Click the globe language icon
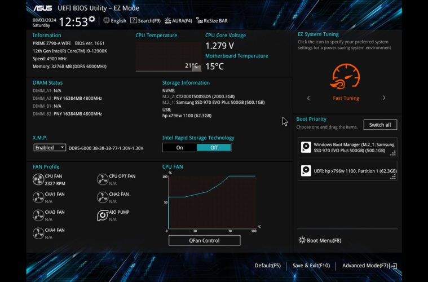 pos(107,20)
